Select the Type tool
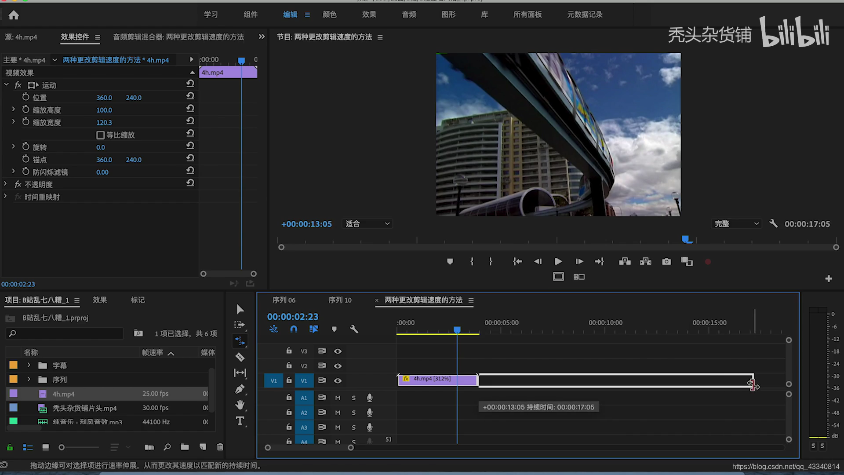The width and height of the screenshot is (844, 475). click(x=240, y=421)
